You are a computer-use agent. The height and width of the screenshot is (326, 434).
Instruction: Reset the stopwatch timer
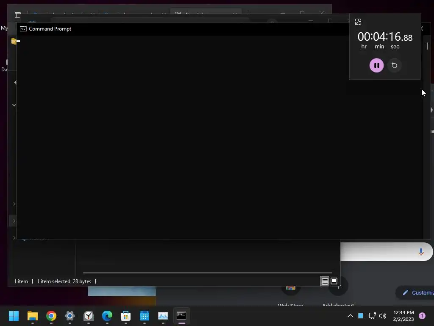pyautogui.click(x=395, y=65)
